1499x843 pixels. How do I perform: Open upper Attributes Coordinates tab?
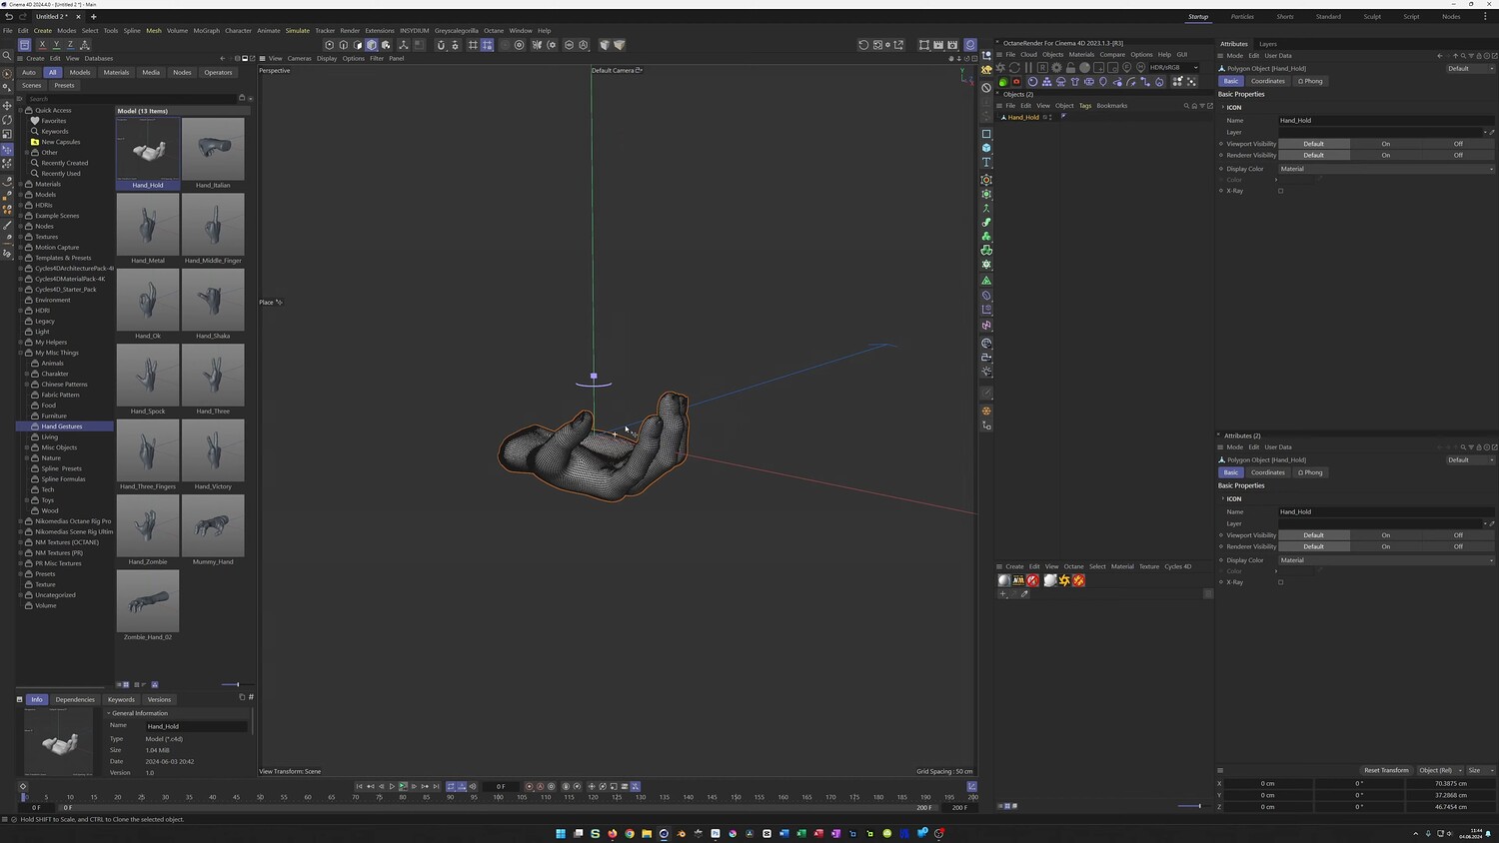[x=1267, y=81]
